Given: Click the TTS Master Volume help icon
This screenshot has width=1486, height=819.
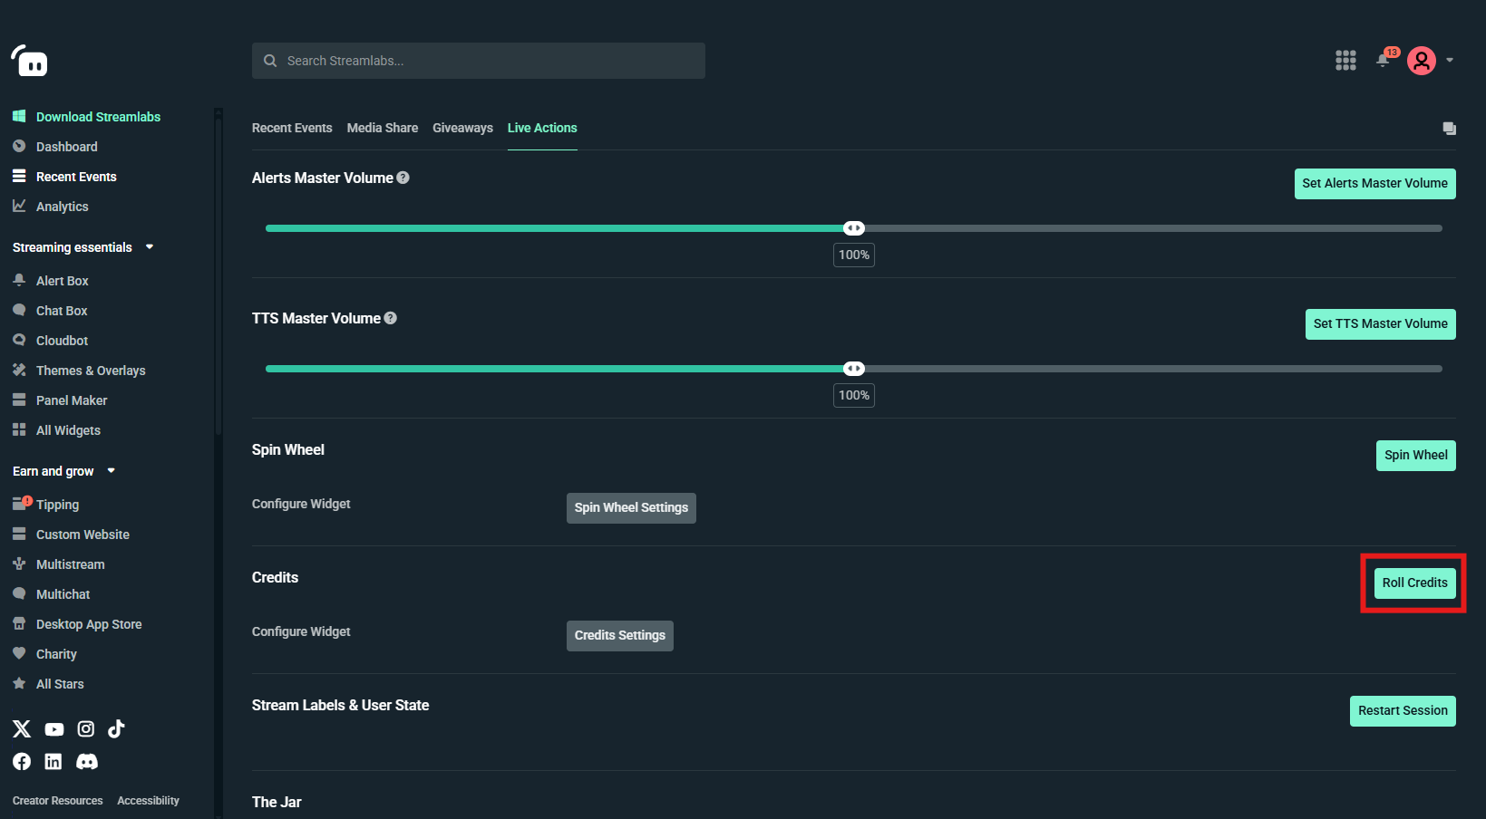Looking at the screenshot, I should pyautogui.click(x=391, y=318).
